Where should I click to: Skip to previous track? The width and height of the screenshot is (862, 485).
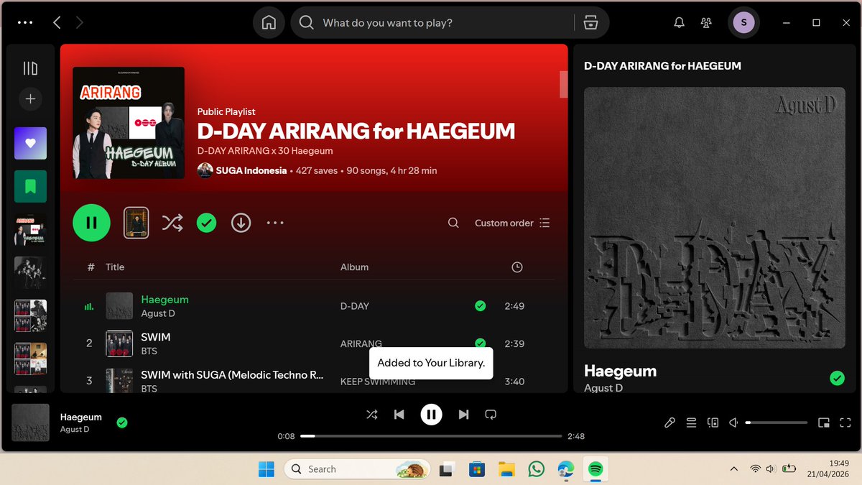click(x=399, y=415)
